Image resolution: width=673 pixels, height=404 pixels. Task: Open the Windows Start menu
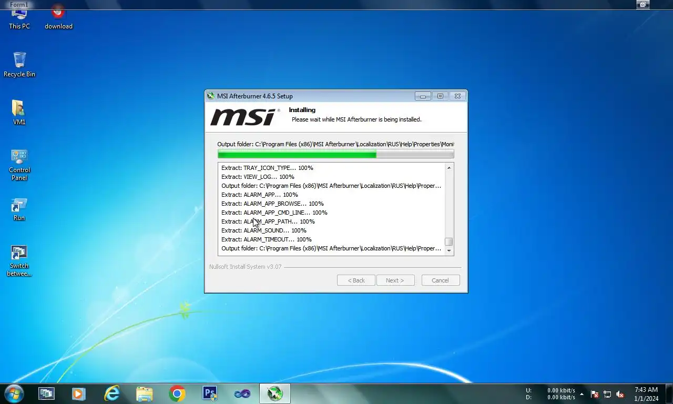coord(14,393)
